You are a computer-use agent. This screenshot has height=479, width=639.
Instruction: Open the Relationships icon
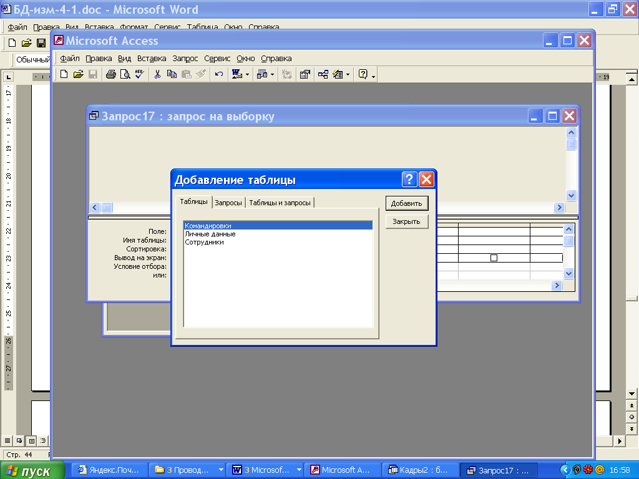tap(323, 74)
